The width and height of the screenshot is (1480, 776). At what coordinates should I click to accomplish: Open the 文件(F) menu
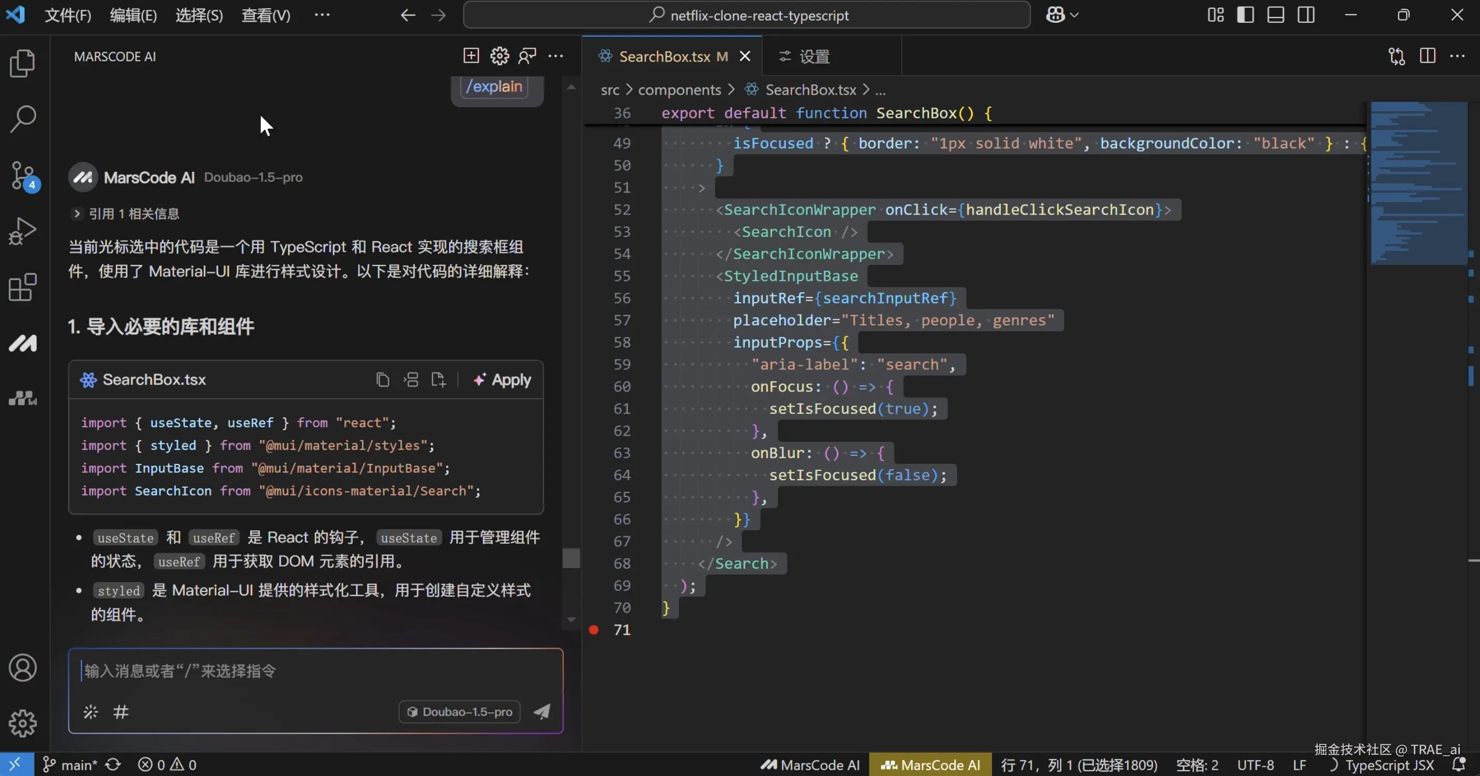pyautogui.click(x=68, y=15)
